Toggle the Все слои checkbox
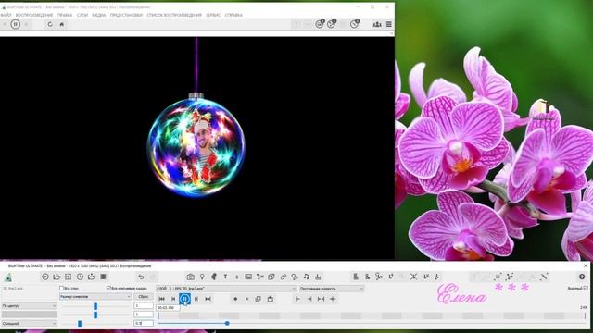 61,288
